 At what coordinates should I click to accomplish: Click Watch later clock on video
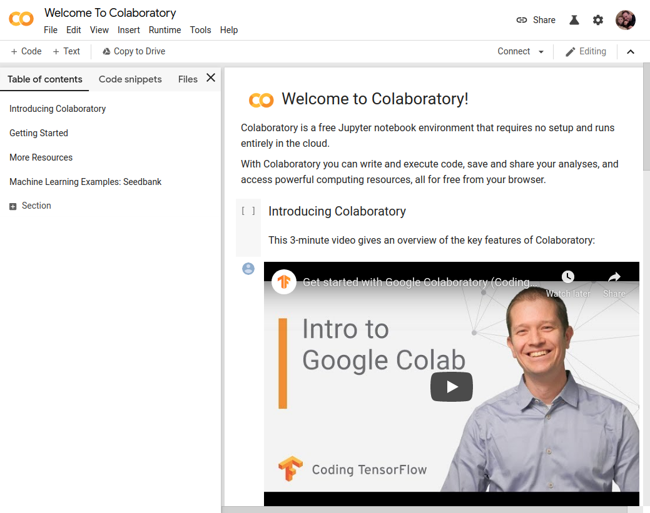567,277
